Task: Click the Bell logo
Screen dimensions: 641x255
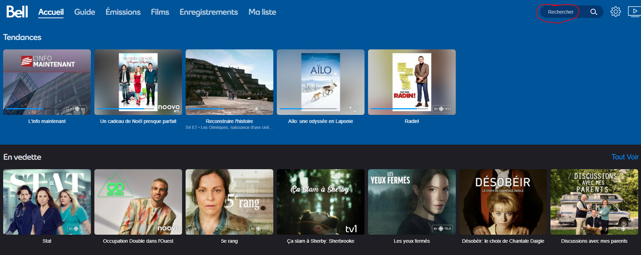Action: pos(17,12)
